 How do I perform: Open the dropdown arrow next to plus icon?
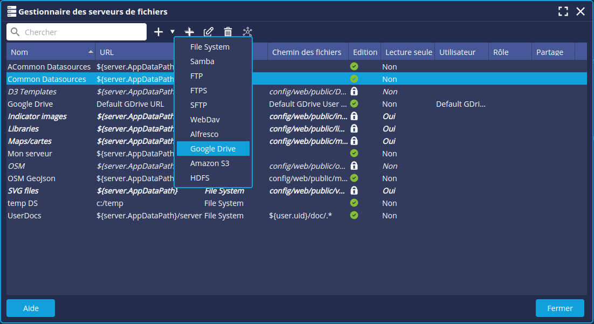[x=172, y=32]
